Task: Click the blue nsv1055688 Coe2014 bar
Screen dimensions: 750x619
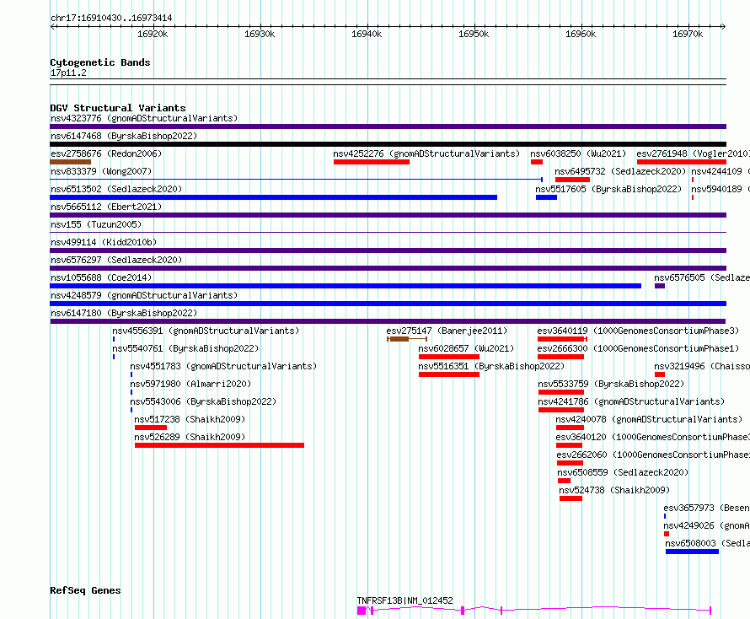Action: click(x=346, y=286)
